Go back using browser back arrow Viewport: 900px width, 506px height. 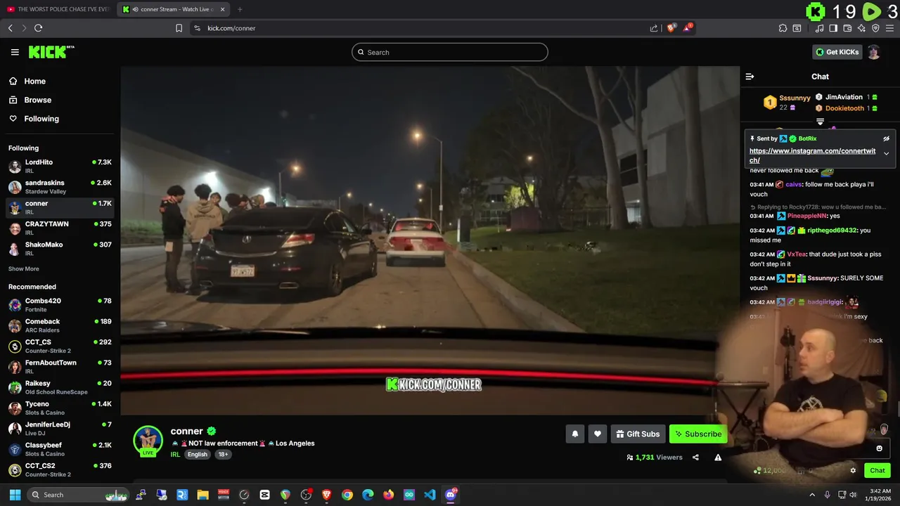[x=10, y=28]
